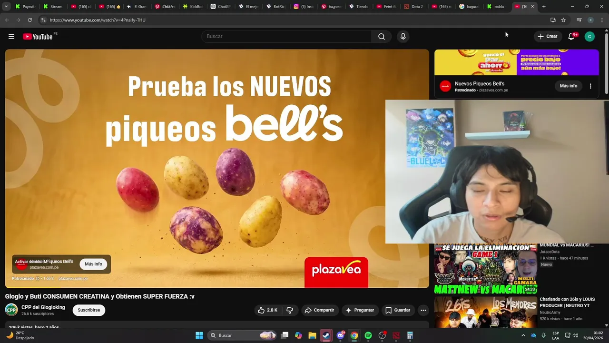Dislike the video with thumbs down
Image resolution: width=609 pixels, height=343 pixels.
coord(290,310)
